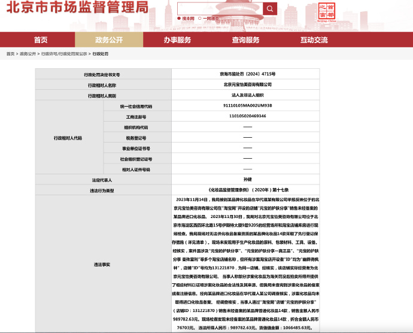Click credit code 91110105MA002UM938

pyautogui.click(x=247, y=105)
